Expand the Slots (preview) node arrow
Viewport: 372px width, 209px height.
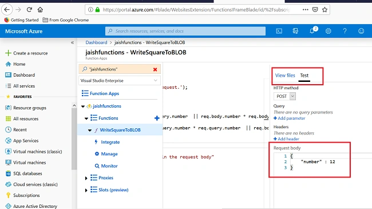tap(86, 190)
